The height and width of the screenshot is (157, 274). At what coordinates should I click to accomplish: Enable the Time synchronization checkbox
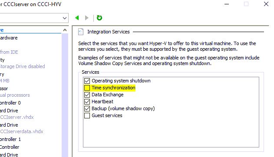(87, 88)
